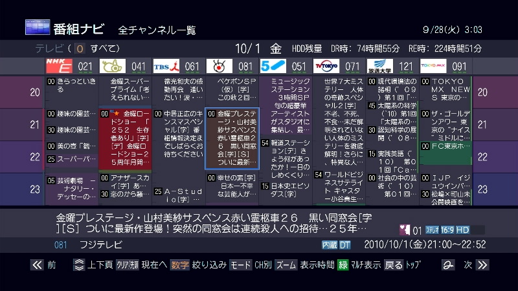Click the next page double-arrow icon
518x291 pixels.
tap(482, 265)
